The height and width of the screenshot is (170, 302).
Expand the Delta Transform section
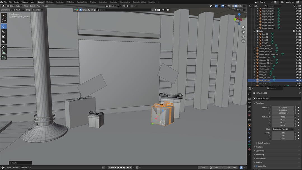click(263, 143)
